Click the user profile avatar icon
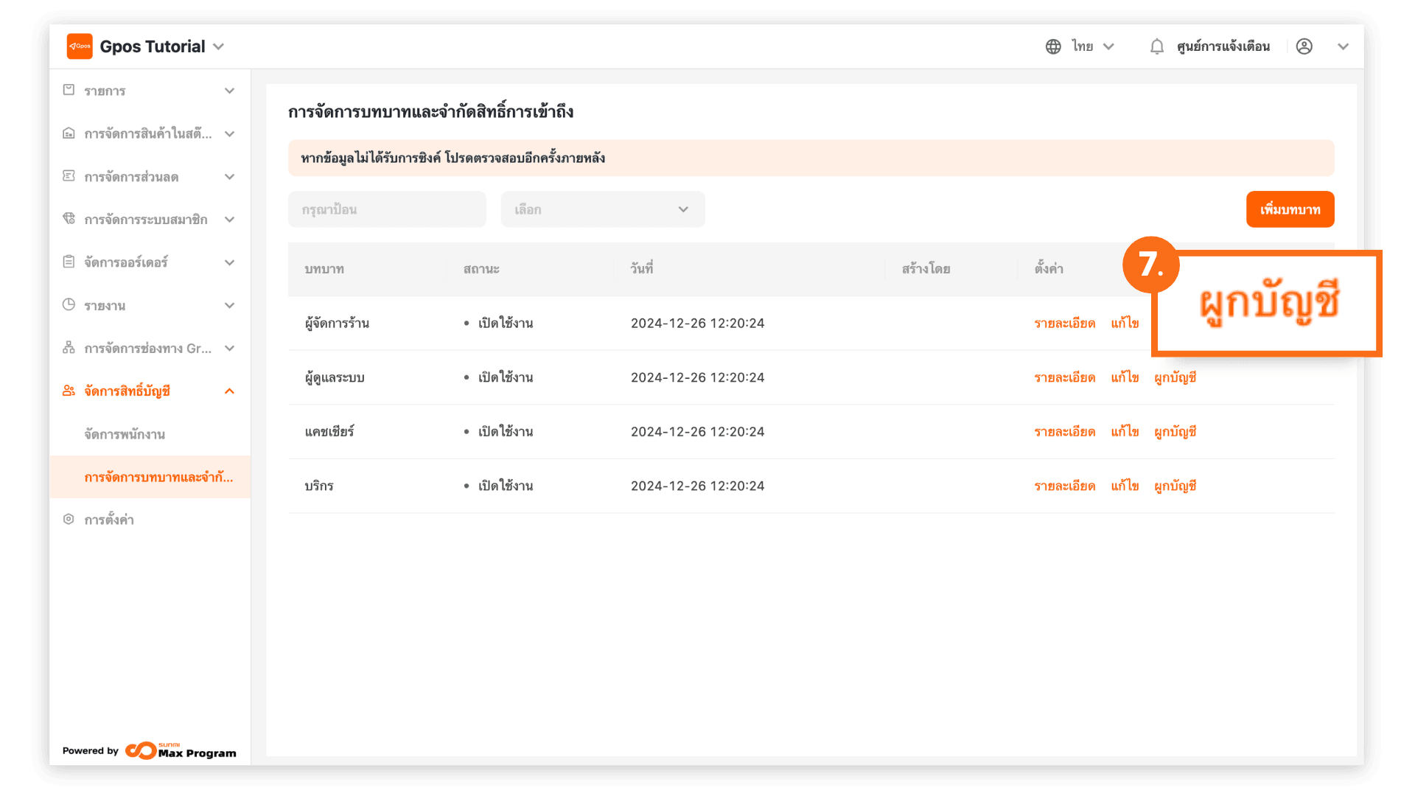This screenshot has width=1415, height=796. 1304,46
